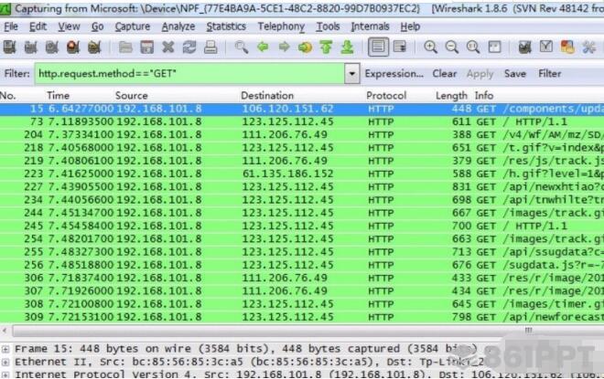Jump to first packet icon

(x=326, y=47)
